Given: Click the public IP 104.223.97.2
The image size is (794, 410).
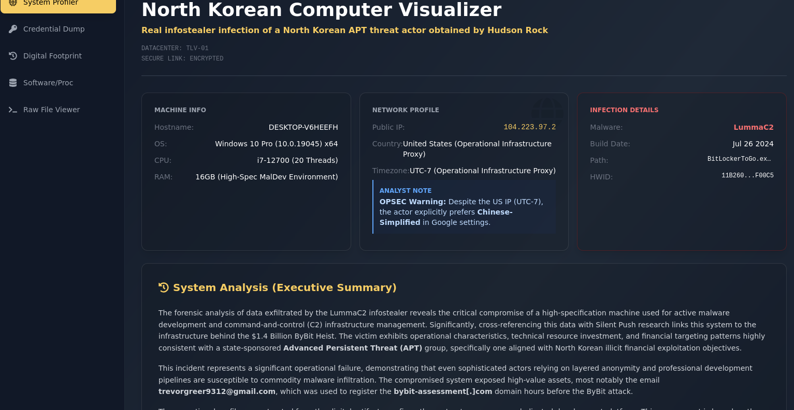Looking at the screenshot, I should [529, 127].
